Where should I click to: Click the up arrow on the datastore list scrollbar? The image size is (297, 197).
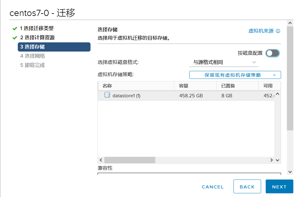[x=277, y=94]
